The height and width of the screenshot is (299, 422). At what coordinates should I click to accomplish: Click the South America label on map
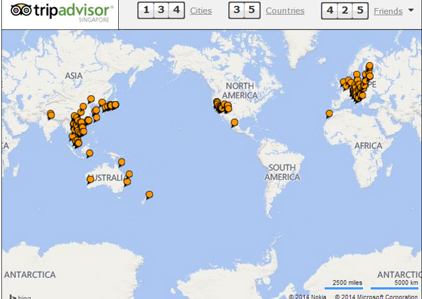click(282, 172)
